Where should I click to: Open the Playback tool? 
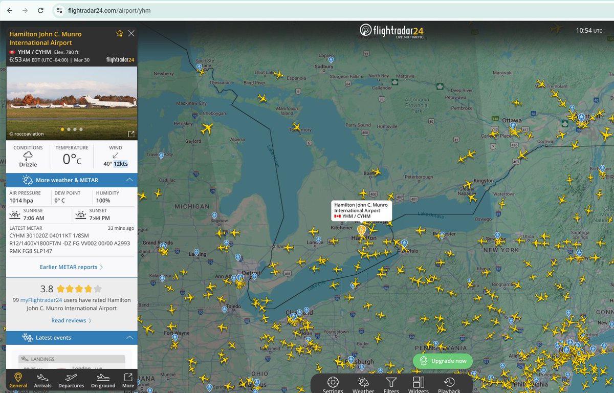449,385
